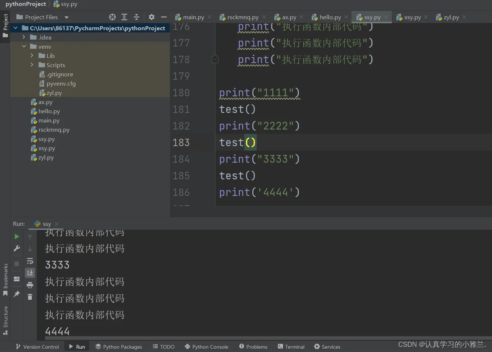Close the ssy.py tab
This screenshot has height=352, width=492.
coord(386,17)
